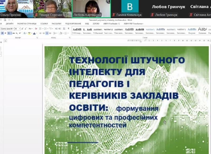This screenshot has width=211, height=154.
Task: Click the sort paragraph icon
Action: click(x=64, y=29)
